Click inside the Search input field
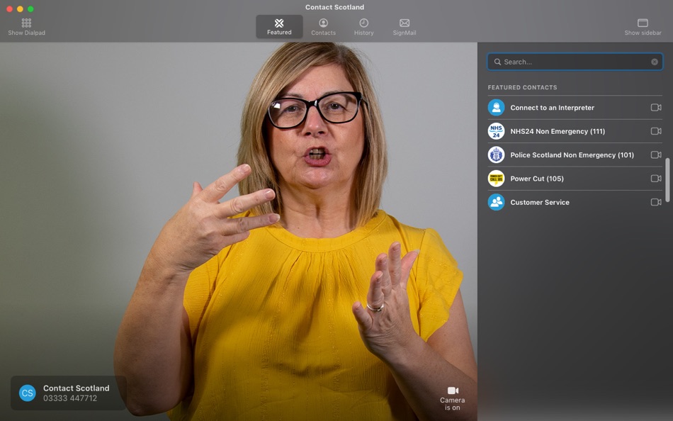 tap(567, 62)
